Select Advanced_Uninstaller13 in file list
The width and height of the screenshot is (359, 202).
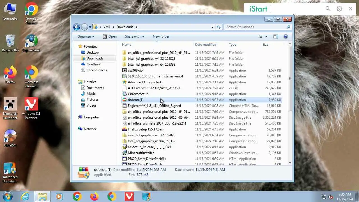[202, 82]
